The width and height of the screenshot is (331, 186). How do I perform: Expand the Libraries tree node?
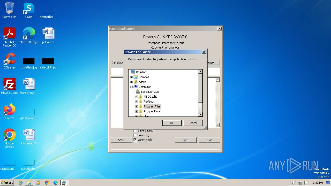pos(131,77)
